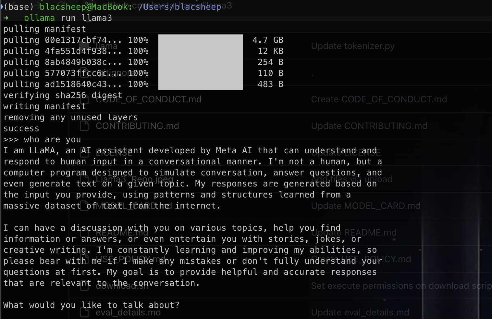Click the 'ollama run llama3' command line

coord(68,18)
